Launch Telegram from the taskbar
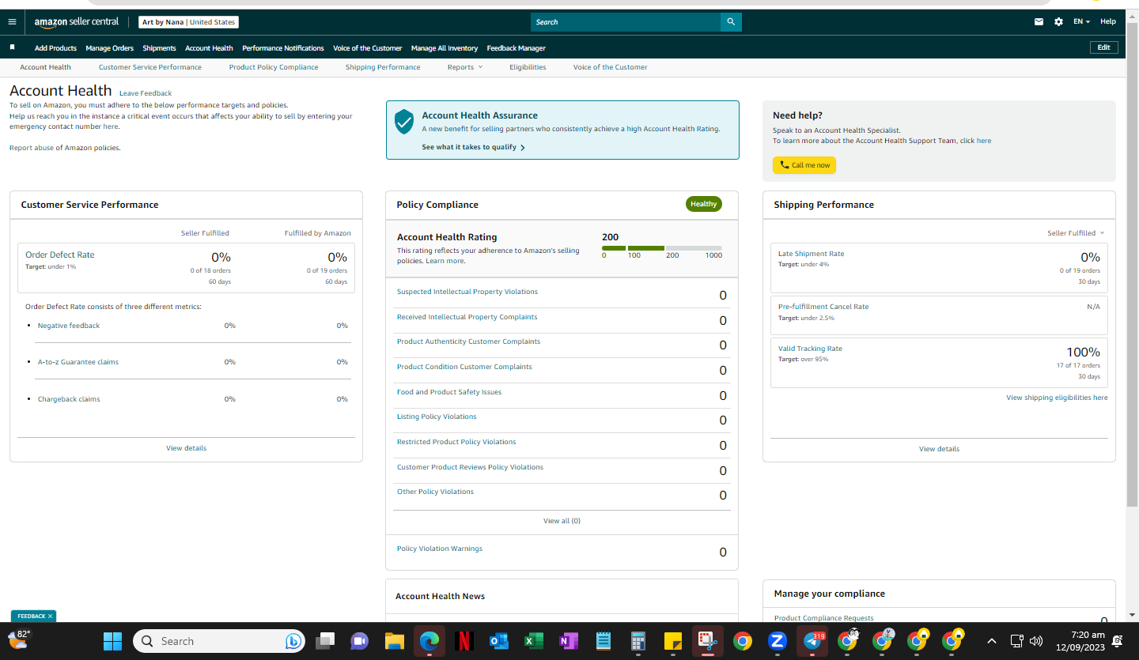Screen dimensions: 1139x660 812,641
